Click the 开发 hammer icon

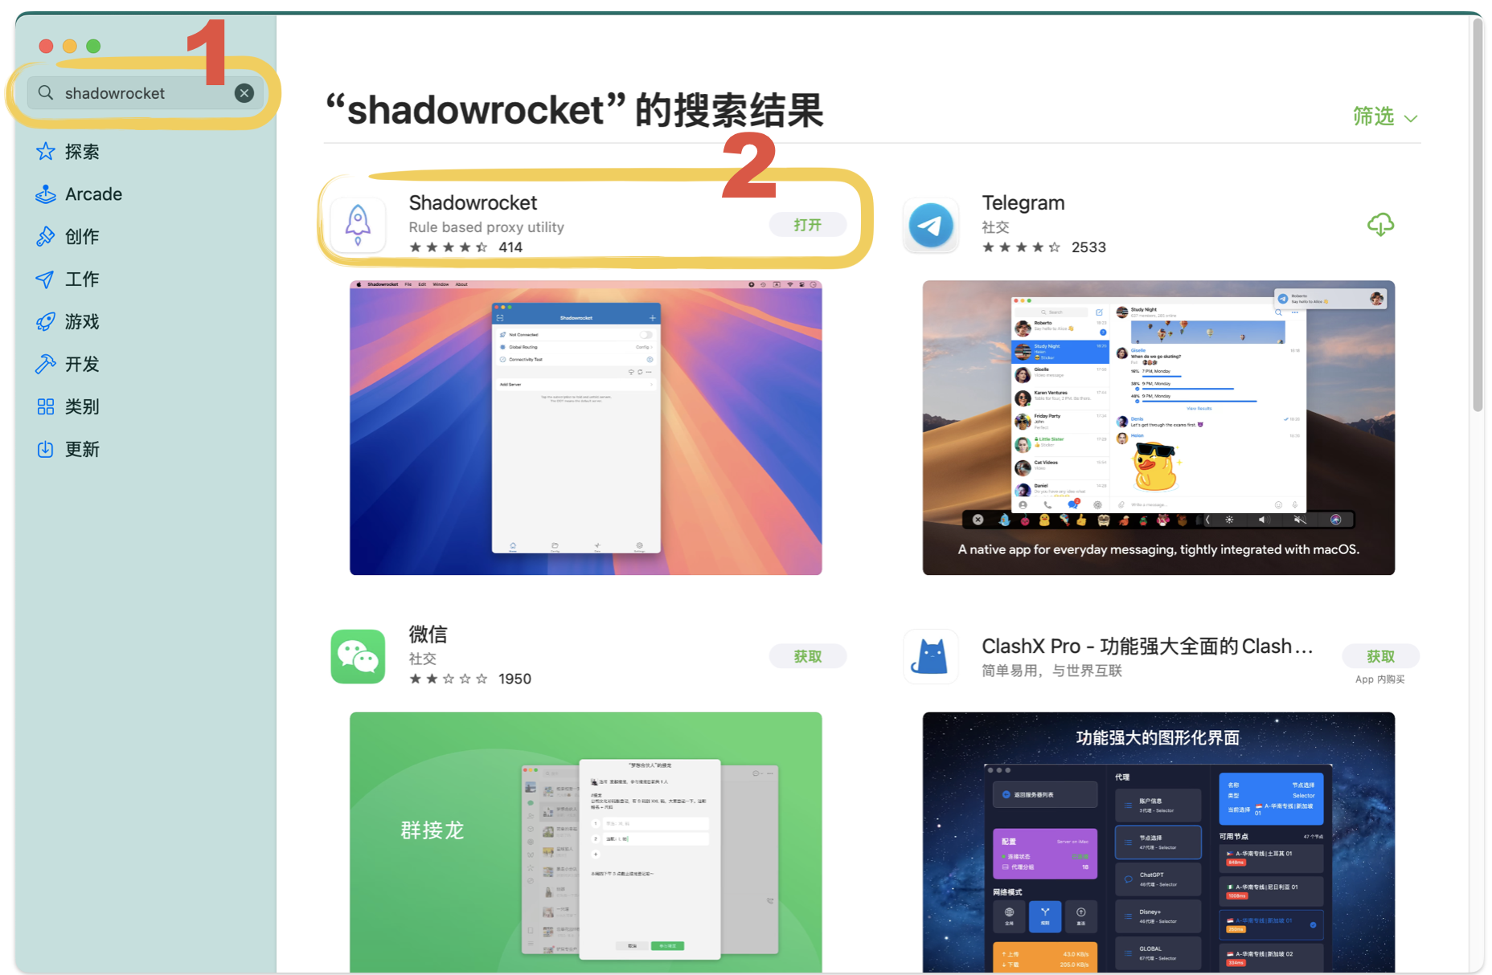tap(46, 364)
